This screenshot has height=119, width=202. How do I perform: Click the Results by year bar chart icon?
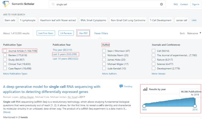click(x=145, y=89)
